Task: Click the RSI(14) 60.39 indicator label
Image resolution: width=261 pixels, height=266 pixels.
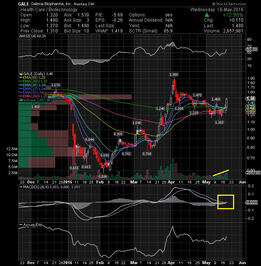Action: coord(34,36)
